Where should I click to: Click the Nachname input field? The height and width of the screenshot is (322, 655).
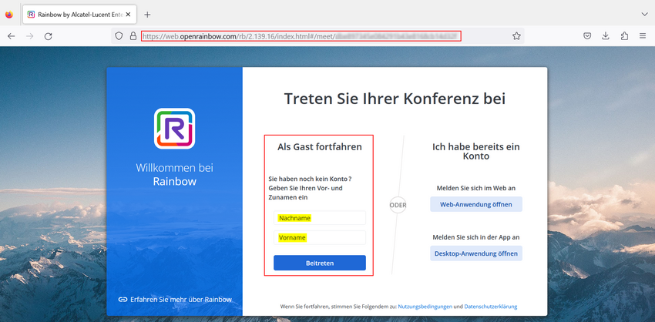coord(320,218)
